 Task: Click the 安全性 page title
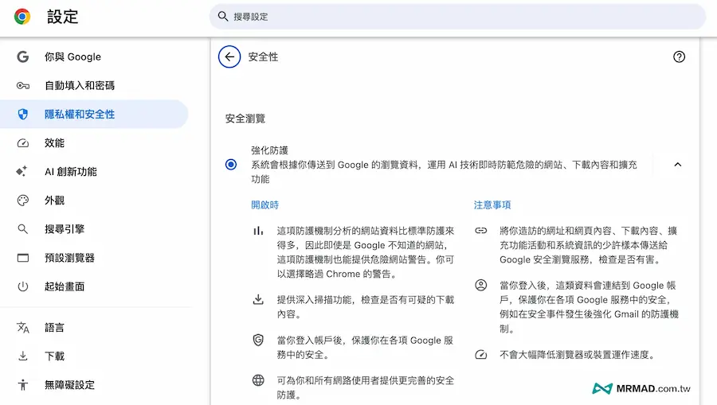coord(263,56)
